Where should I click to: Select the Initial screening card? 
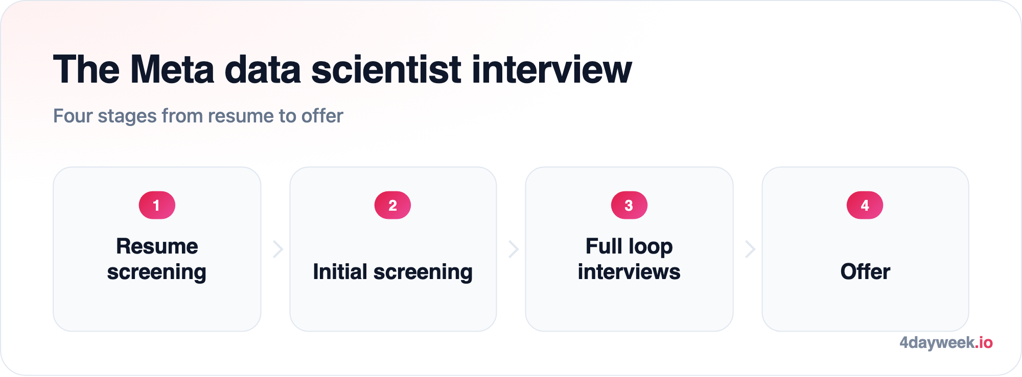(393, 249)
